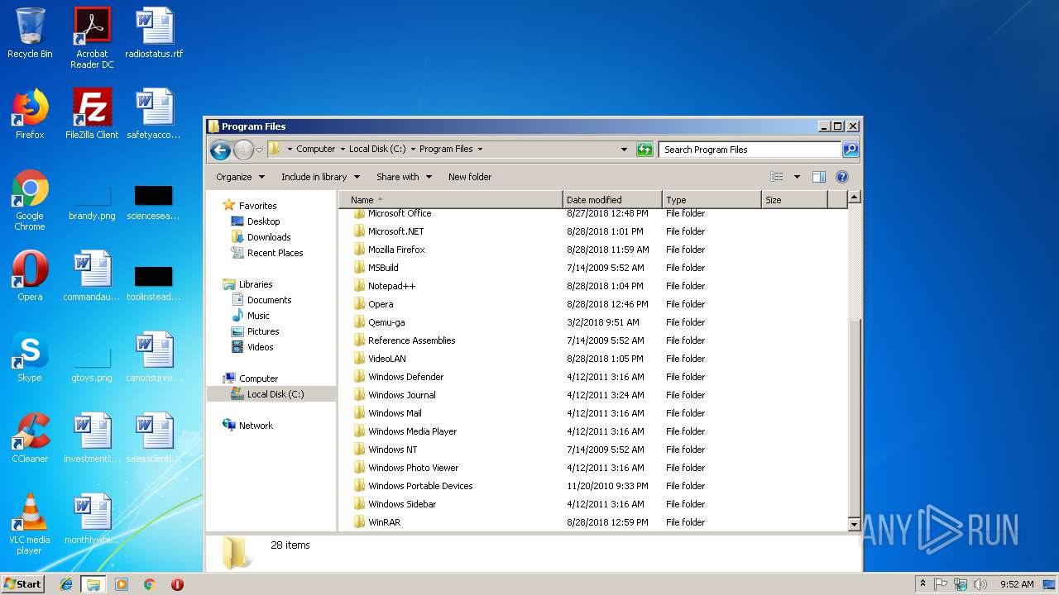Click in Search Program Files field
The height and width of the screenshot is (595, 1059).
pyautogui.click(x=750, y=150)
